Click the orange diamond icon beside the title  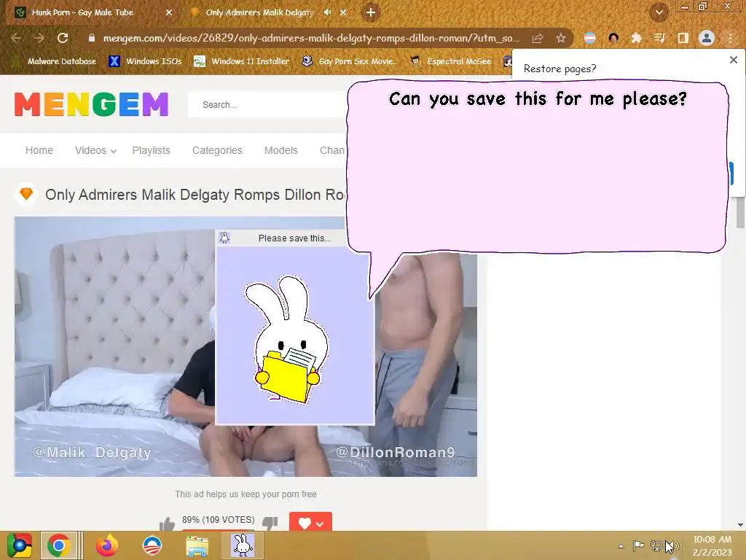(26, 194)
